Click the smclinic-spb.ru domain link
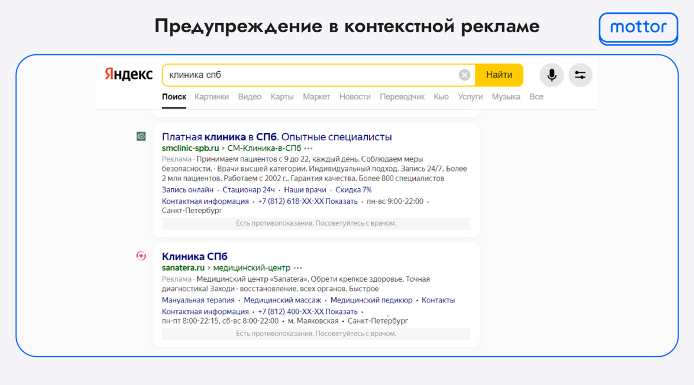This screenshot has height=385, width=694. [x=190, y=148]
